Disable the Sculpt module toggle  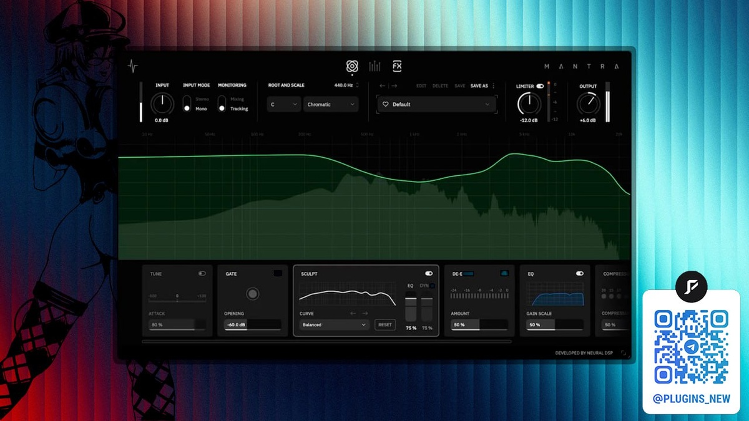(429, 273)
